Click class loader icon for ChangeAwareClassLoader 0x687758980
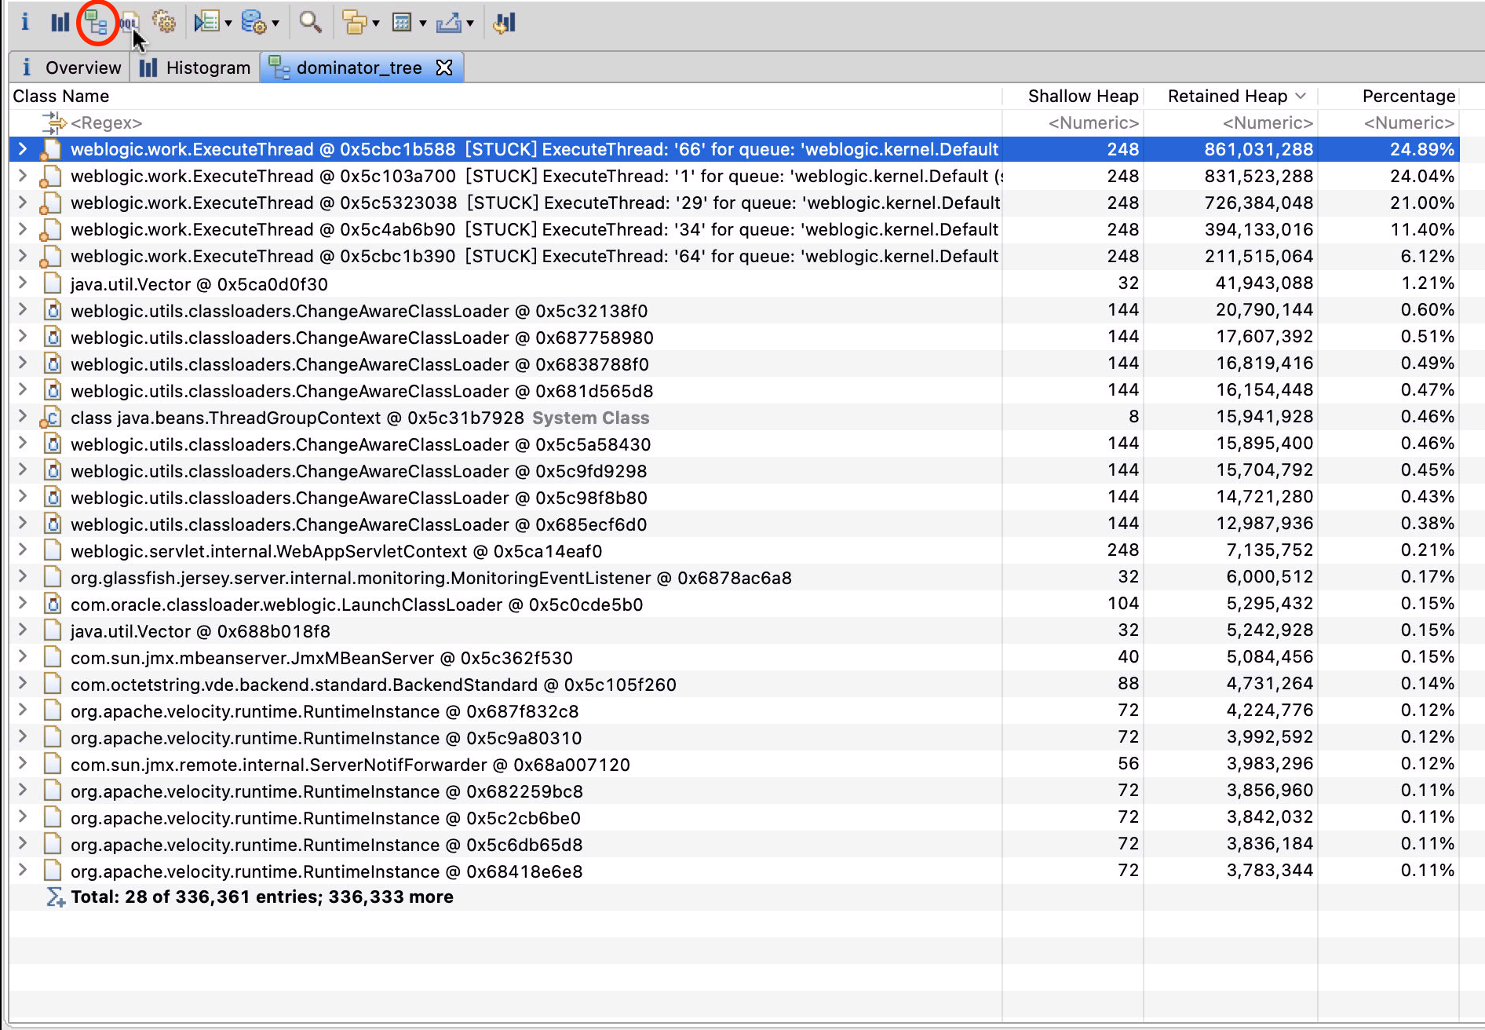Image resolution: width=1485 pixels, height=1030 pixels. (53, 338)
